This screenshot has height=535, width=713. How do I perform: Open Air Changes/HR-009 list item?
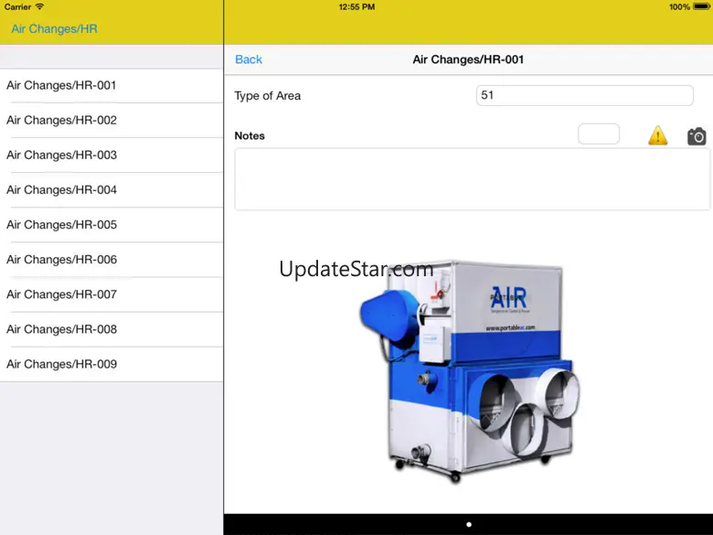(x=112, y=364)
